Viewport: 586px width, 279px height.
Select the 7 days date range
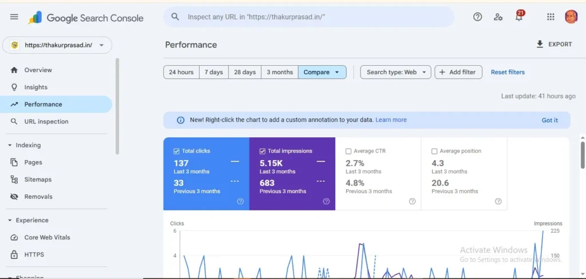tap(214, 72)
